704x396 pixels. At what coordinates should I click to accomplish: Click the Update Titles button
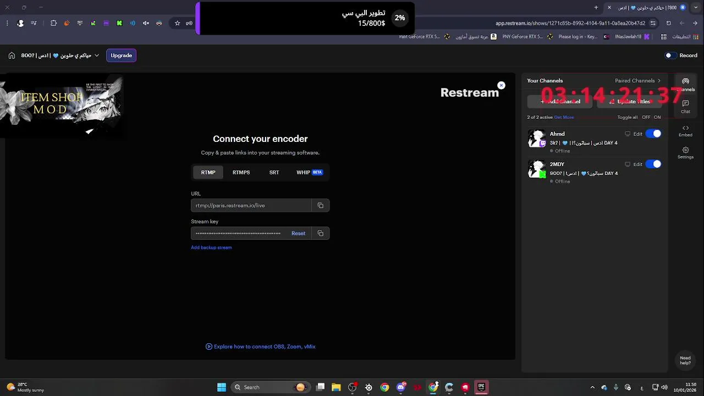pos(629,102)
